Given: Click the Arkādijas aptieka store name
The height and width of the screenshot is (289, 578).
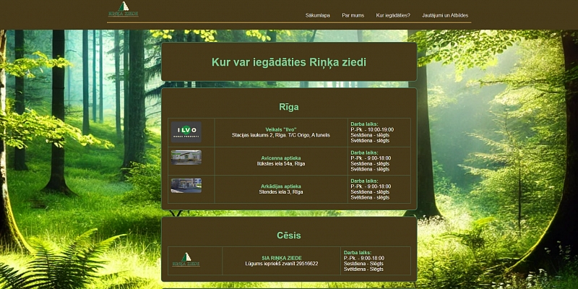Looking at the screenshot, I should point(281,186).
